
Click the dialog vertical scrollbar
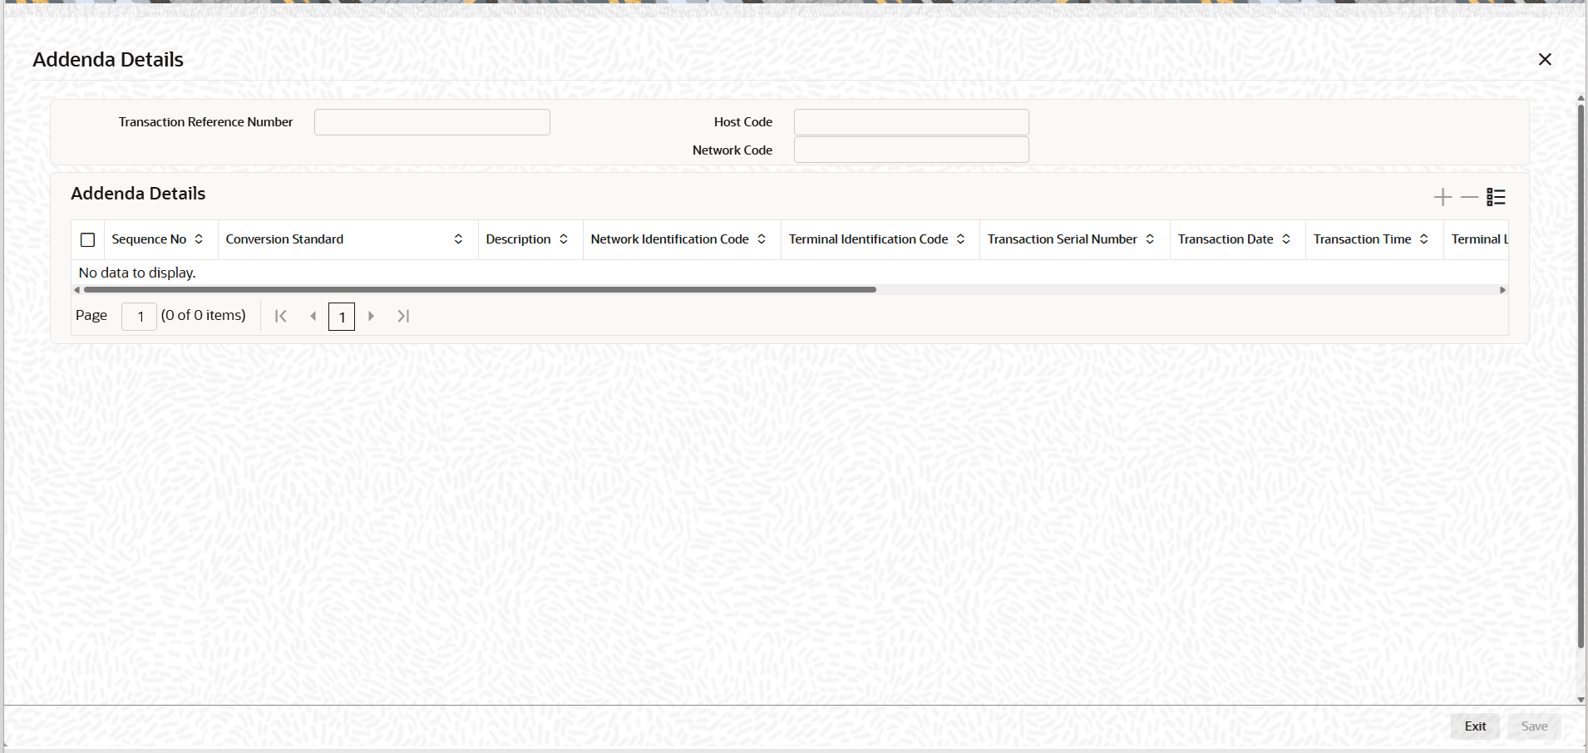point(1581,376)
